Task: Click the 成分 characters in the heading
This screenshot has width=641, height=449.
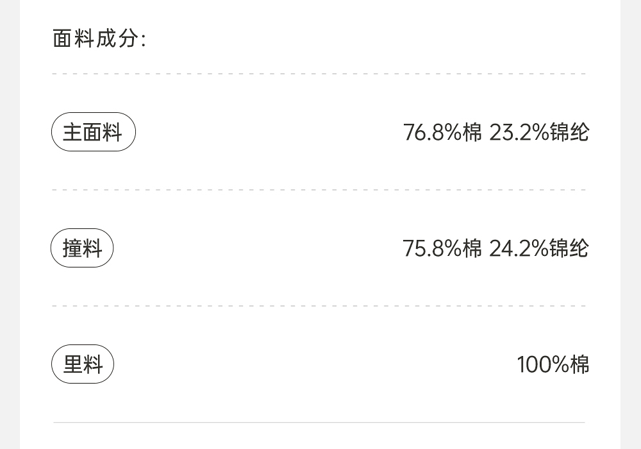Action: pyautogui.click(x=117, y=39)
